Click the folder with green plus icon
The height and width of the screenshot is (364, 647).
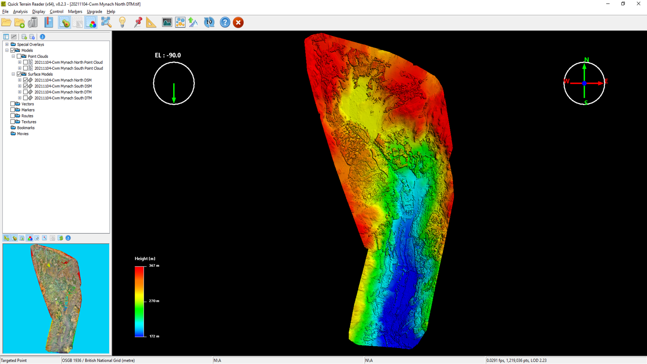pos(19,23)
